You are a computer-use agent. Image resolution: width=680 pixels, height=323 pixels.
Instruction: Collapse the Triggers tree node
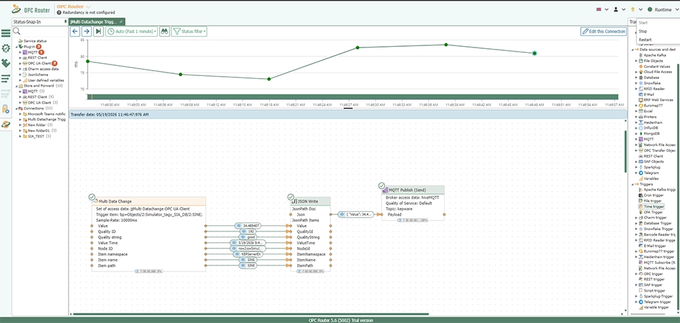tap(632, 184)
